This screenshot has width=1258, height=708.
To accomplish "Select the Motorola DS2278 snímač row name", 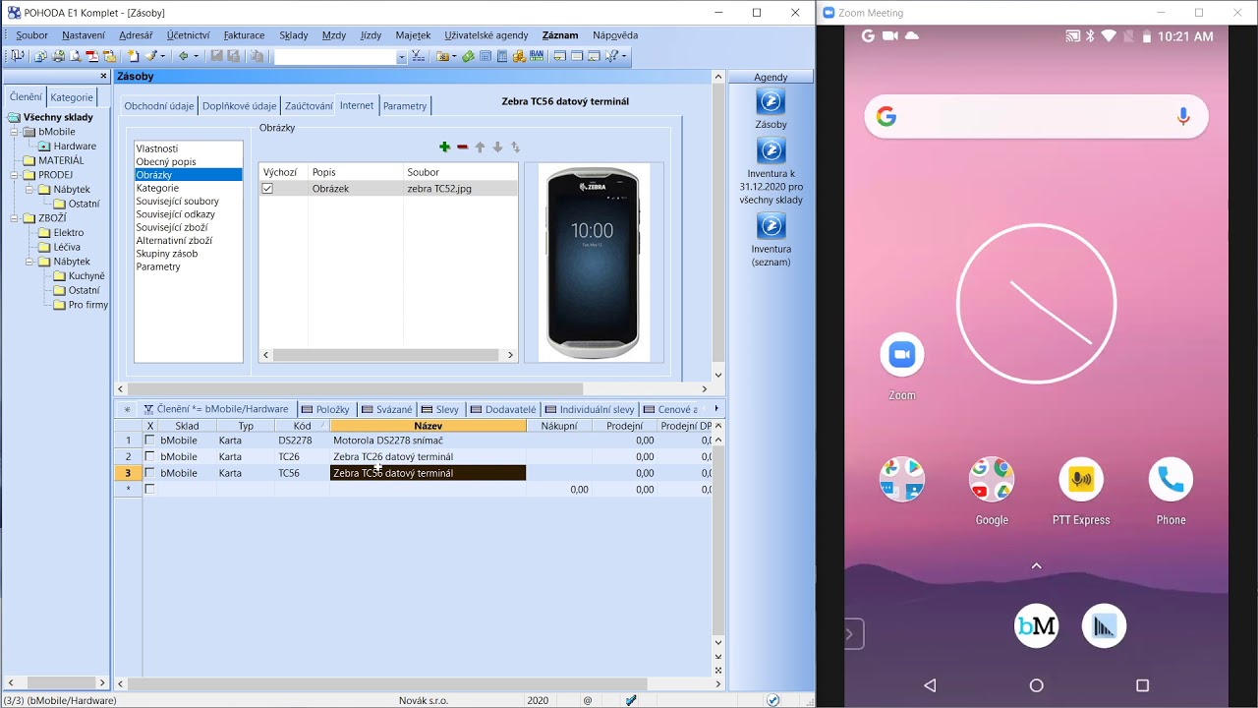I will coord(388,441).
